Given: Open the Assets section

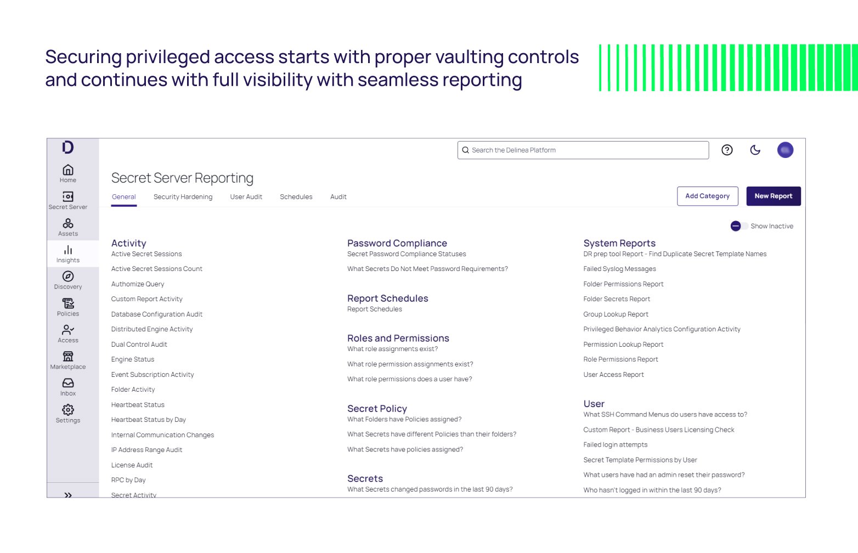Looking at the screenshot, I should coord(67,227).
